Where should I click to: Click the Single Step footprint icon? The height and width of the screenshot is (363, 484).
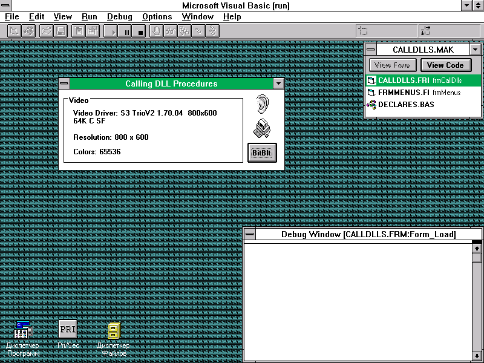click(198, 31)
